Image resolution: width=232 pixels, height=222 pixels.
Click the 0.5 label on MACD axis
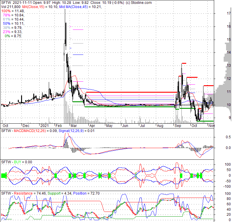pyautogui.click(x=228, y=137)
